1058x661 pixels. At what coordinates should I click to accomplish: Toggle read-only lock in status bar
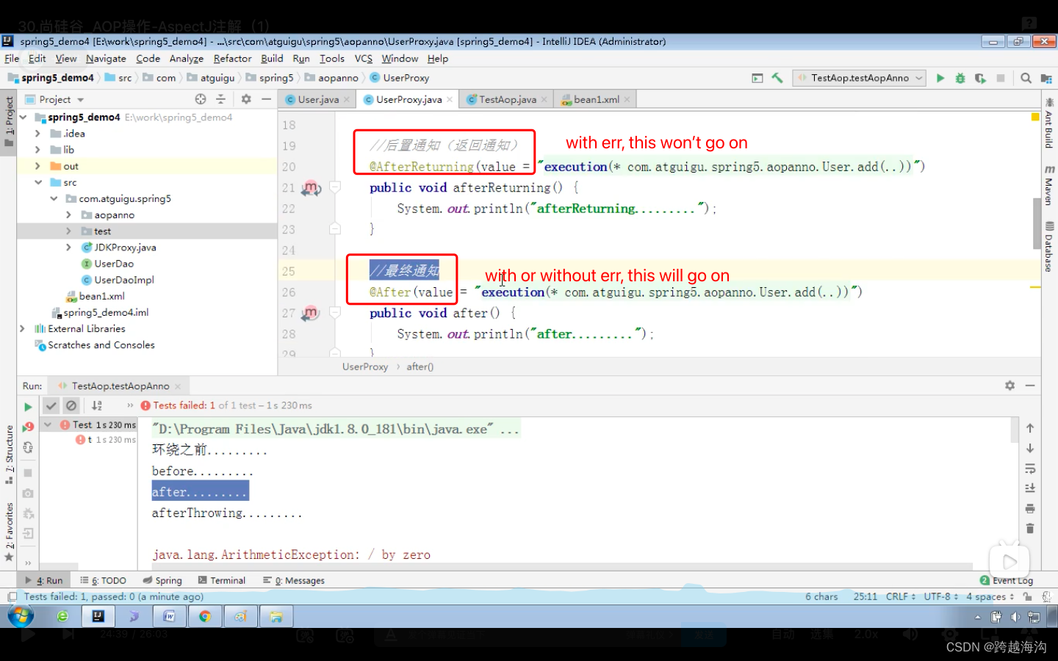[x=1027, y=597]
